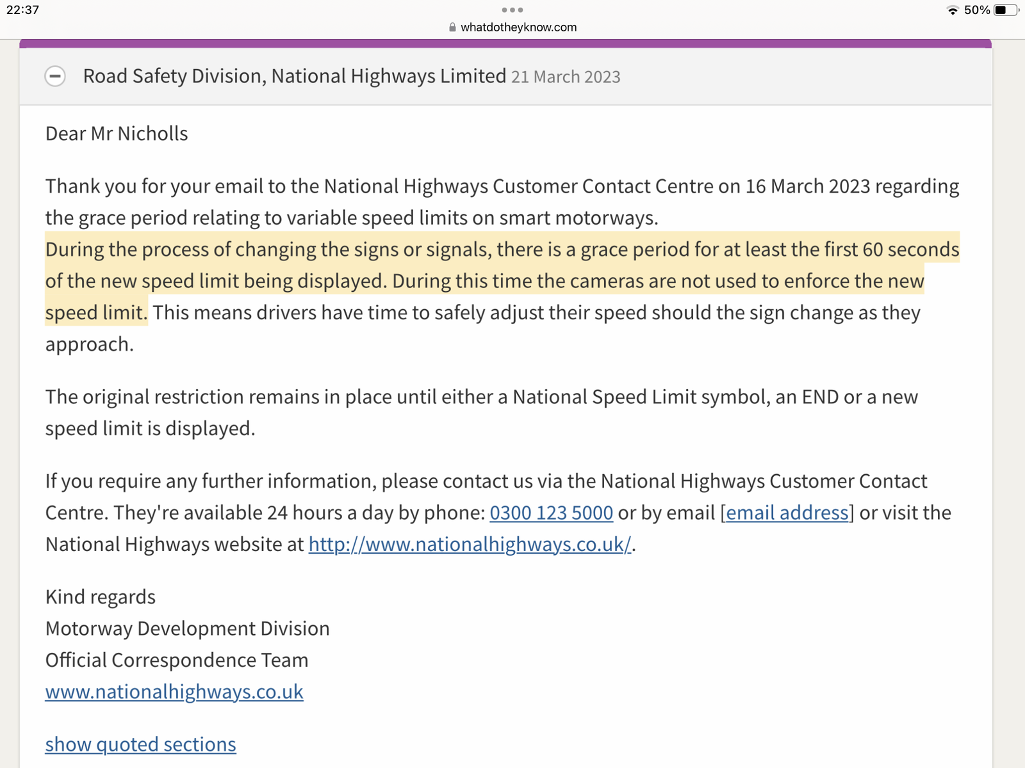Tap the Wi-Fi status icon
This screenshot has width=1025, height=768.
click(x=953, y=10)
